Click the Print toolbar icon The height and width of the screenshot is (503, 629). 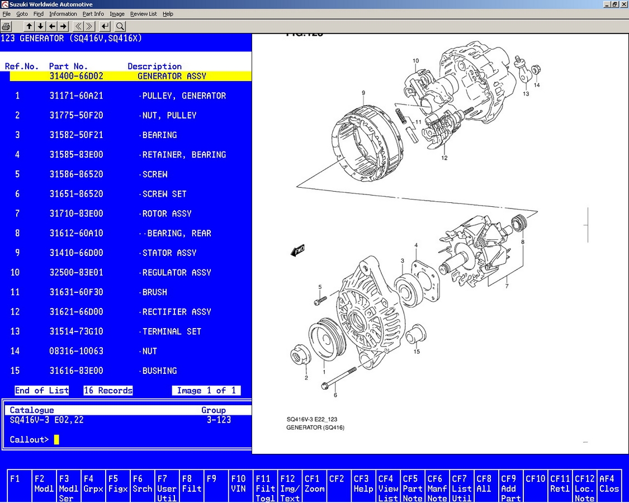[6, 26]
